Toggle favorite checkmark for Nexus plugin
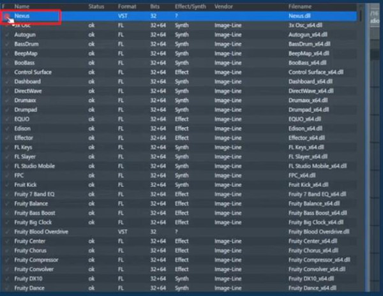 [7, 15]
